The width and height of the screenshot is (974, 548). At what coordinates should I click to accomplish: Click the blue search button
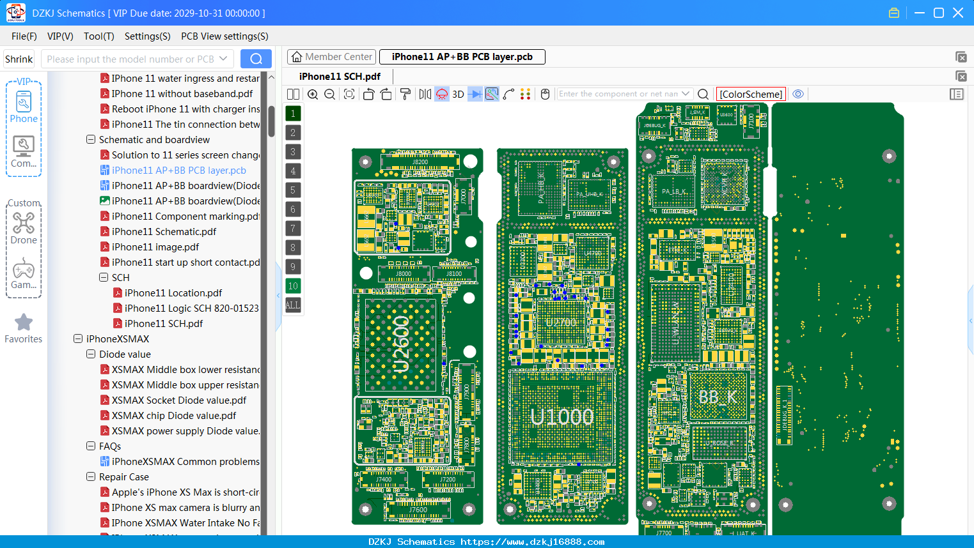point(256,59)
